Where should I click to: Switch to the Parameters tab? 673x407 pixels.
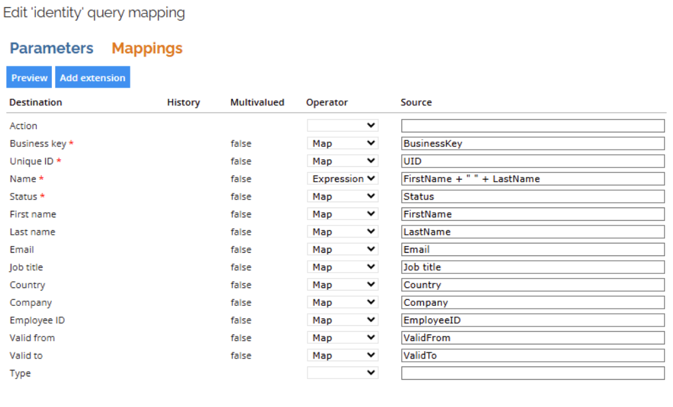click(x=51, y=48)
